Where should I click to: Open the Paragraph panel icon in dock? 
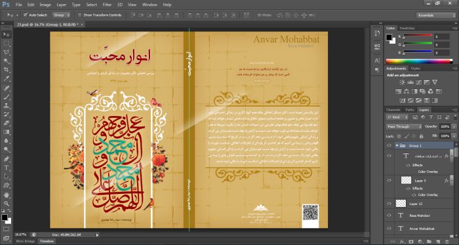pyautogui.click(x=377, y=70)
